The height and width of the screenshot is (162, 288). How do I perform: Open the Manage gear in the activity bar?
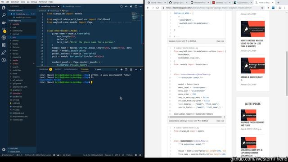4,149
